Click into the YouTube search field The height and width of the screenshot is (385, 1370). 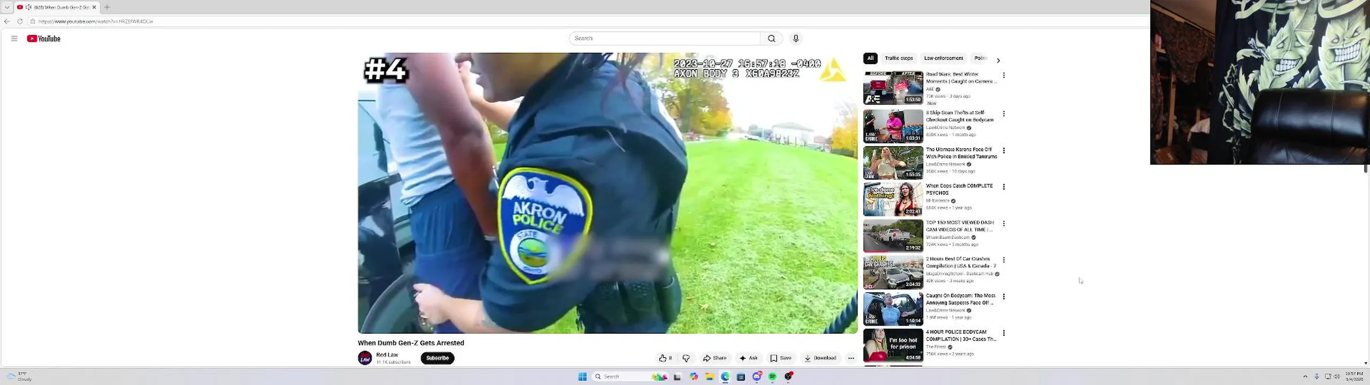coord(664,38)
